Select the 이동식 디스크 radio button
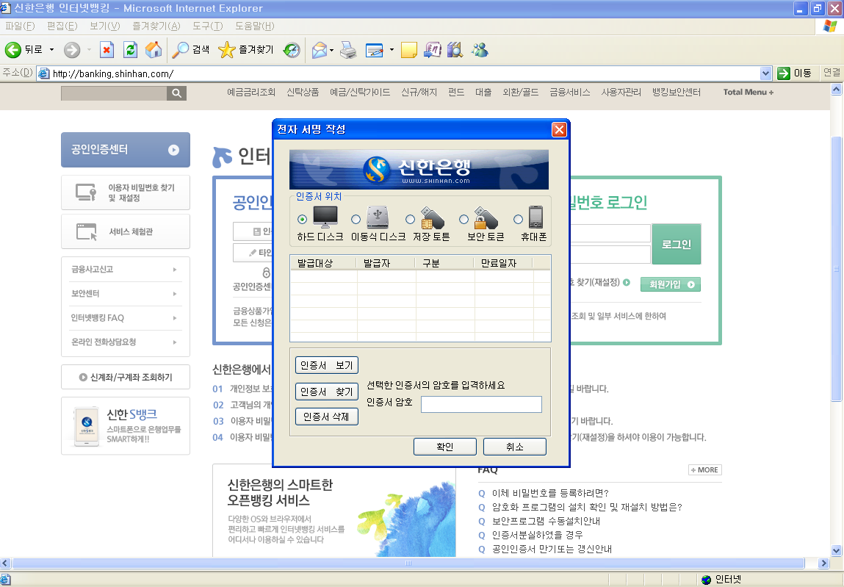Image resolution: width=844 pixels, height=587 pixels. (x=356, y=219)
